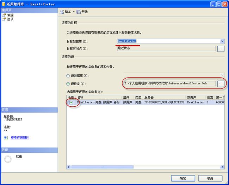Minimize the 还原数据库 window
Screen dimensions: 229x185
point(213,4)
